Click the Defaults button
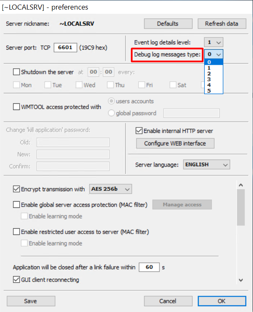 tap(167, 24)
